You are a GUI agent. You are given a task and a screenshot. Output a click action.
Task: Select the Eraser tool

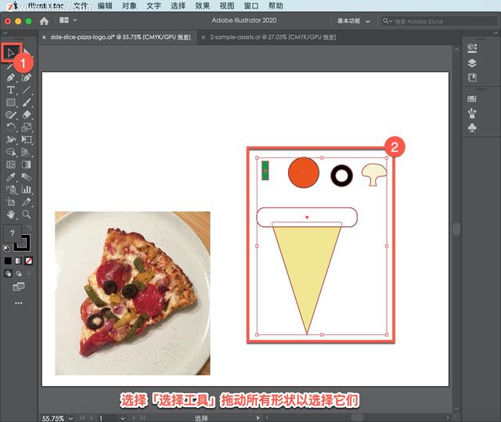click(27, 115)
